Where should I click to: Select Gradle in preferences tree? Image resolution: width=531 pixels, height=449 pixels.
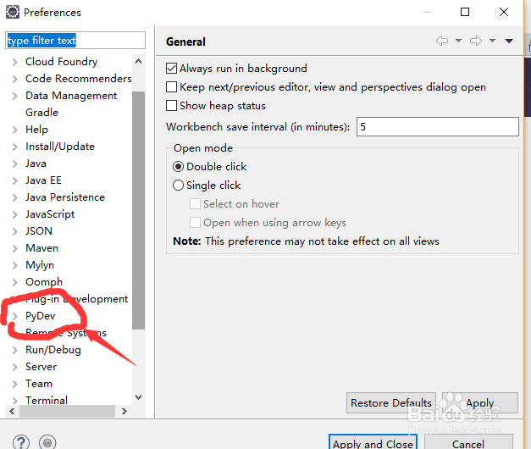click(41, 113)
